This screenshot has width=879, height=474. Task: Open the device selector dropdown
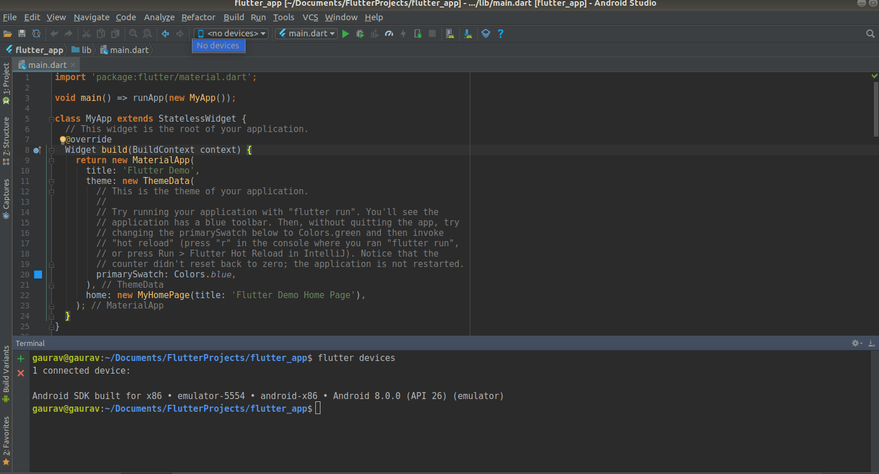pos(231,33)
